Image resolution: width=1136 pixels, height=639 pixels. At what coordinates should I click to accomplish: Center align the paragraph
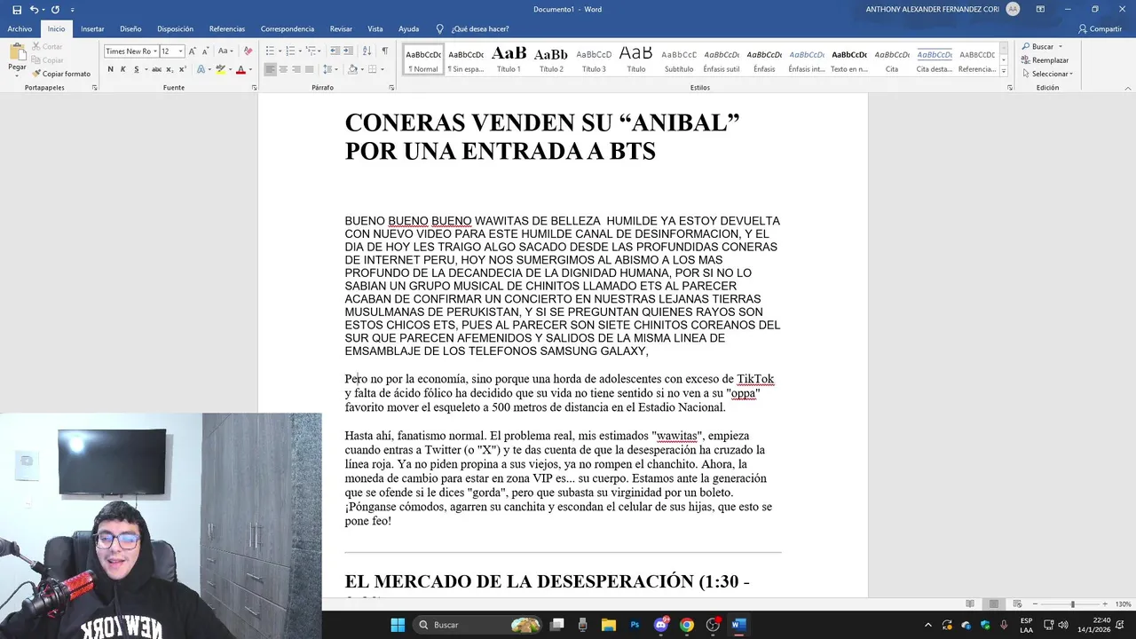(283, 69)
